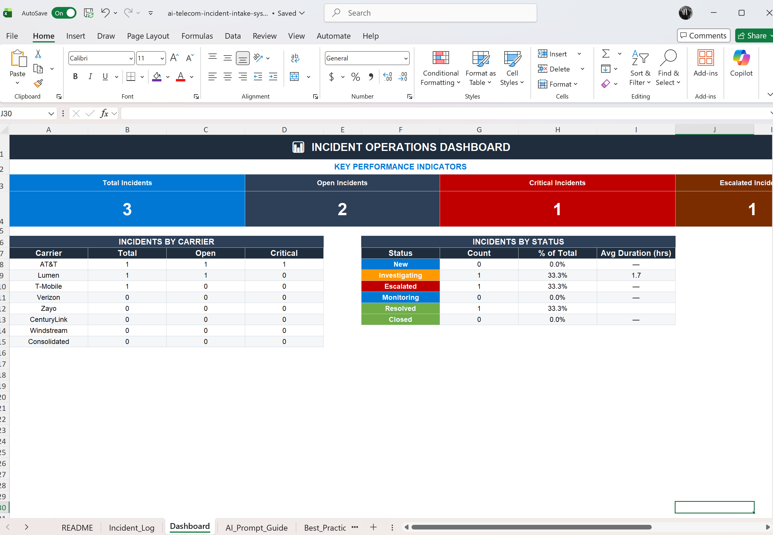Click the Wrap Text icon
This screenshot has width=773, height=535.
tap(295, 58)
